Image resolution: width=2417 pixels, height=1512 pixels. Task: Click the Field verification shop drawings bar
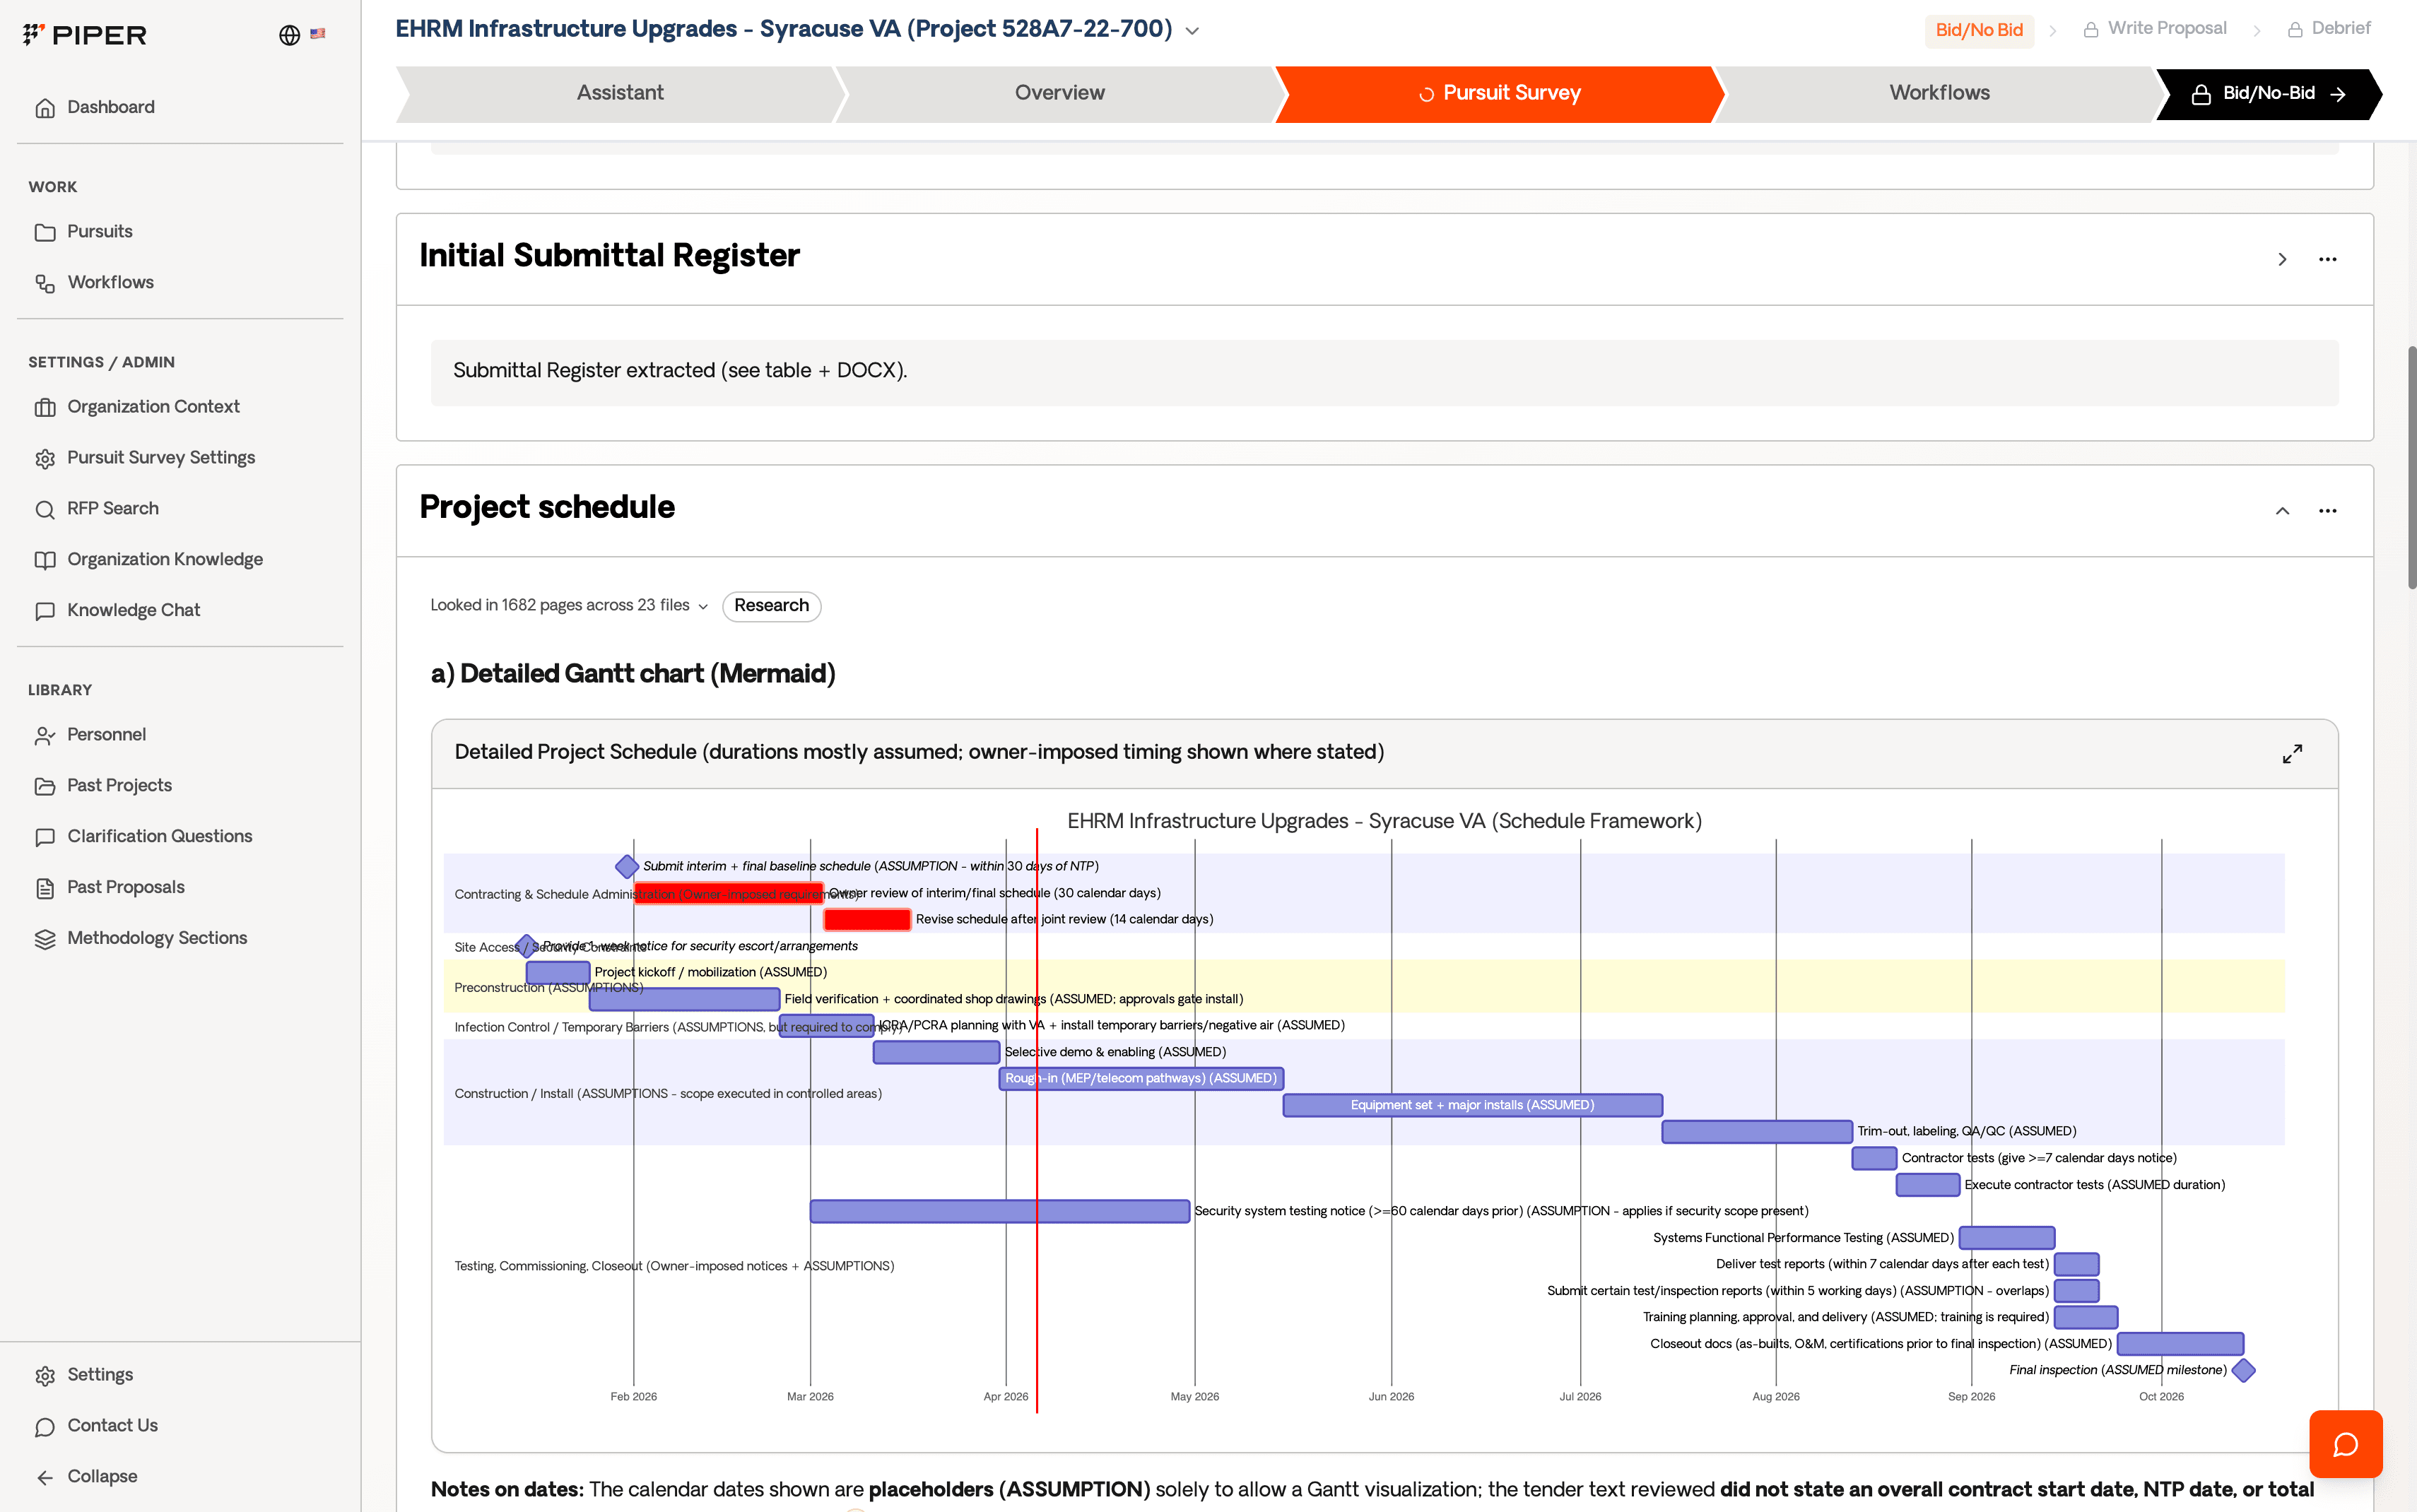point(684,999)
